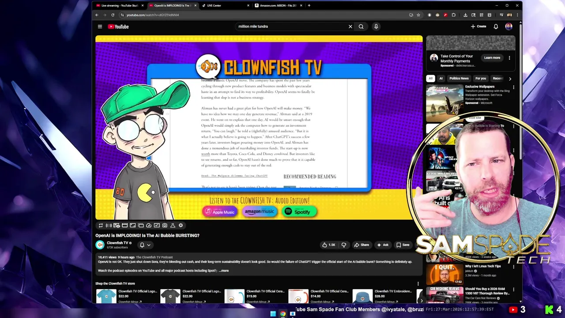The height and width of the screenshot is (318, 565).
Task: Toggle loop icon in the video toolbar
Action: pos(101,225)
